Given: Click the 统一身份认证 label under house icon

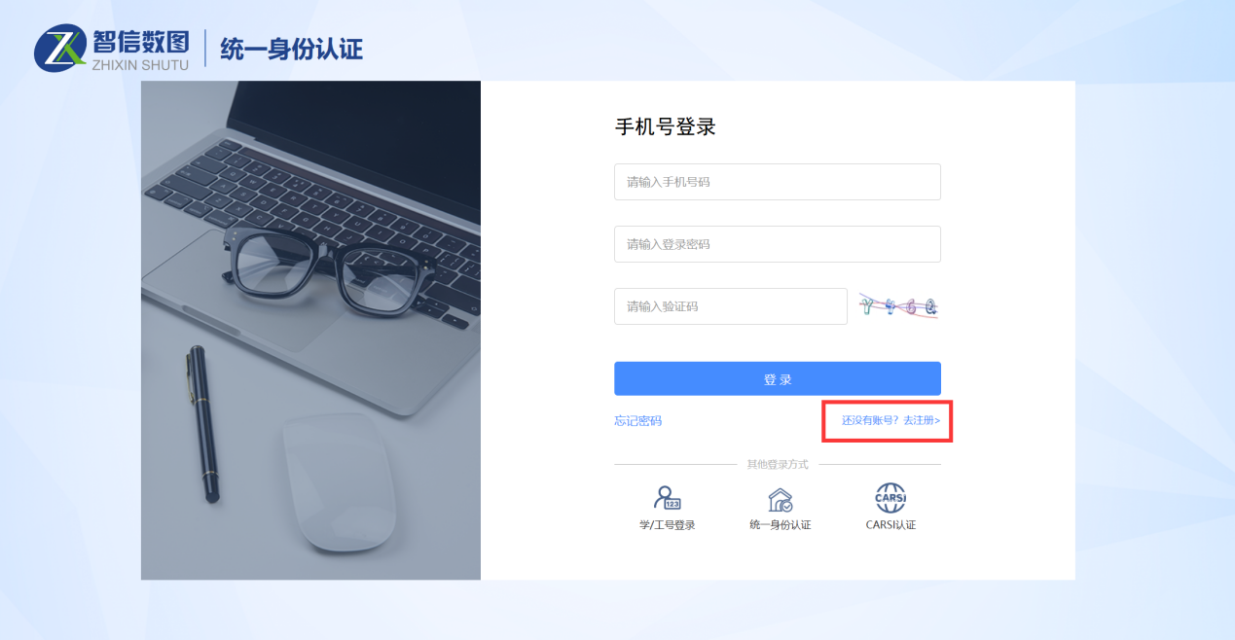Looking at the screenshot, I should 781,525.
